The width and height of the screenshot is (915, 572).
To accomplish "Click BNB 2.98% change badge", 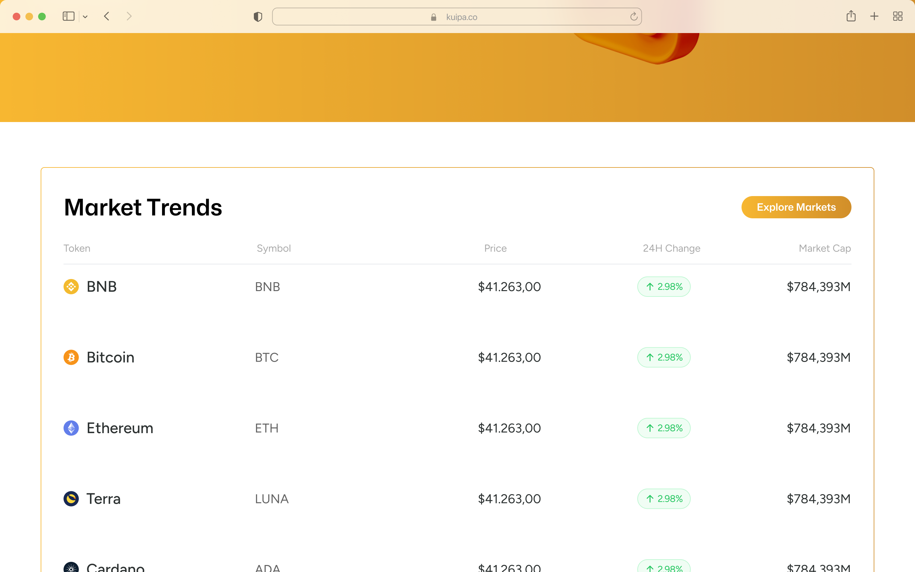I will [664, 286].
